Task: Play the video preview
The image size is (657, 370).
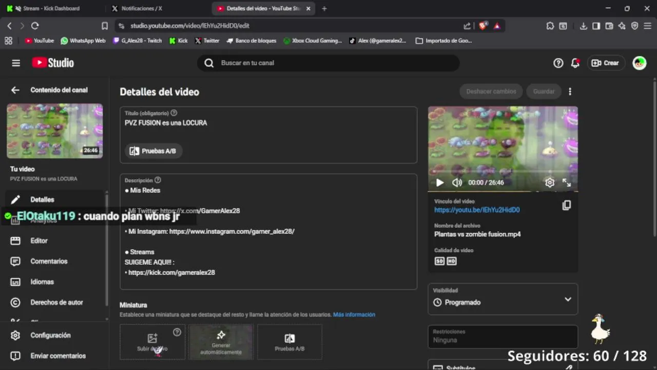Action: [x=440, y=182]
